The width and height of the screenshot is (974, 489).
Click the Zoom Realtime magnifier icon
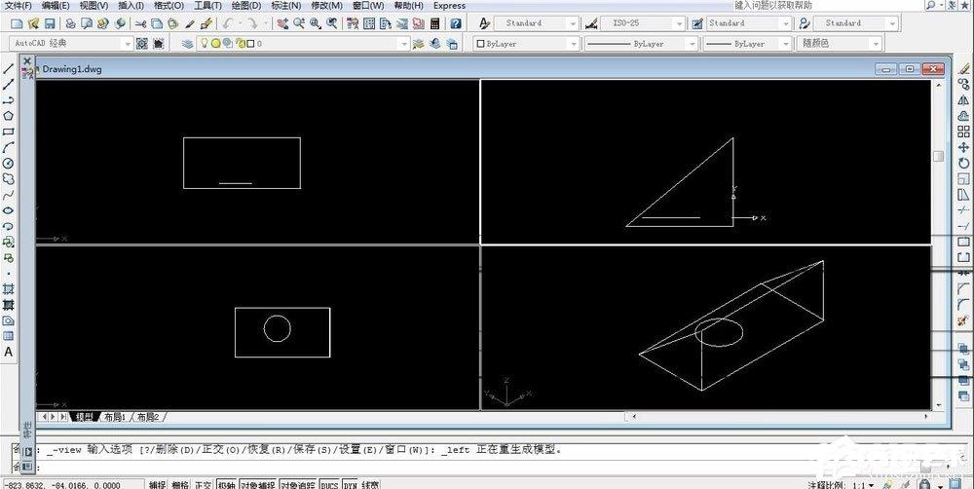[x=299, y=23]
